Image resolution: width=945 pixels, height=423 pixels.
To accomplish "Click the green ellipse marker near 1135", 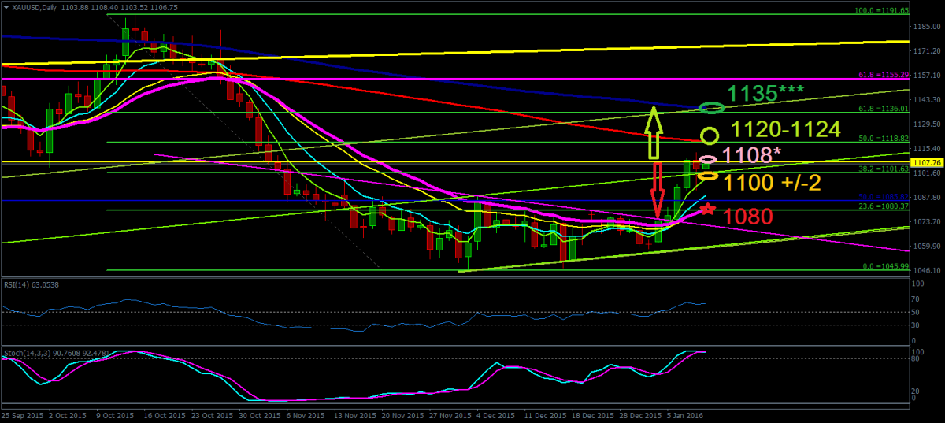I will (x=711, y=107).
